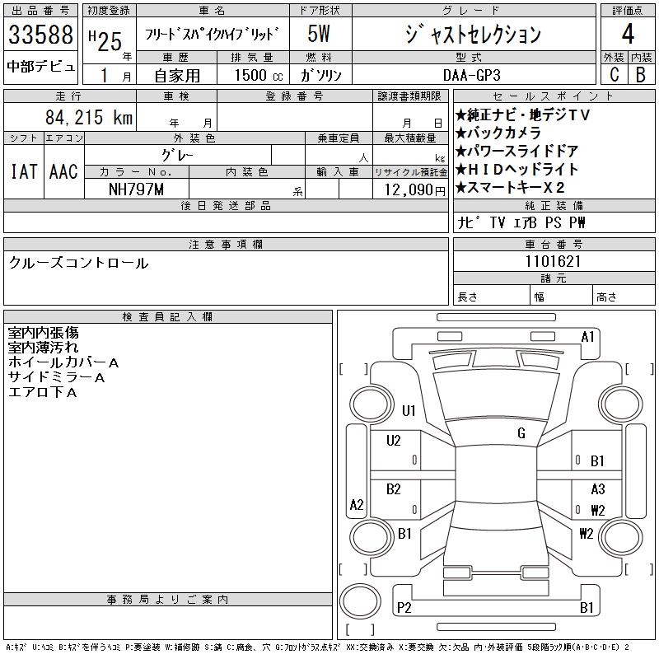The image size is (659, 659).
Task: Click the overall grade score 4
Action: point(628,35)
